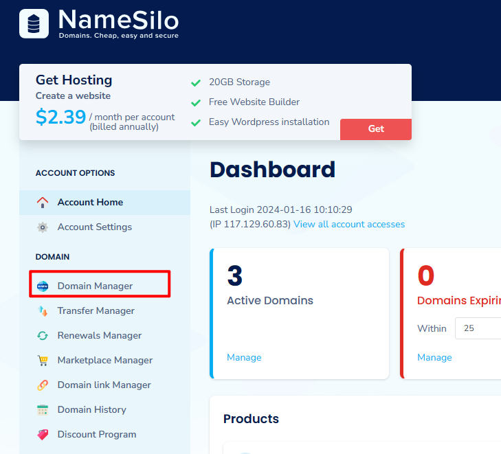Click the Account Settings gear icon
Screen dimensions: 501x454
[x=43, y=227]
